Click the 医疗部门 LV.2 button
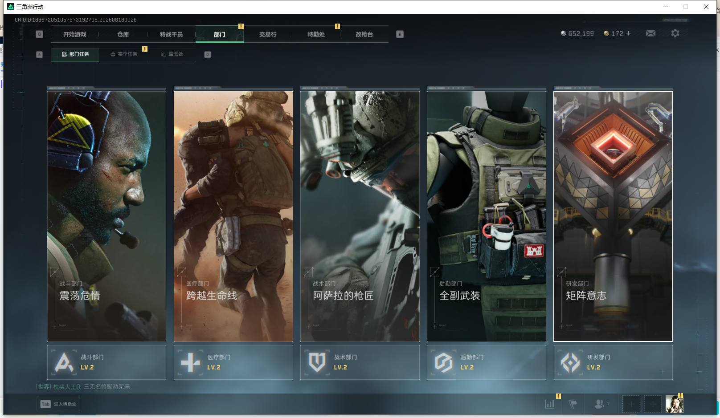This screenshot has width=720, height=418. tap(233, 362)
